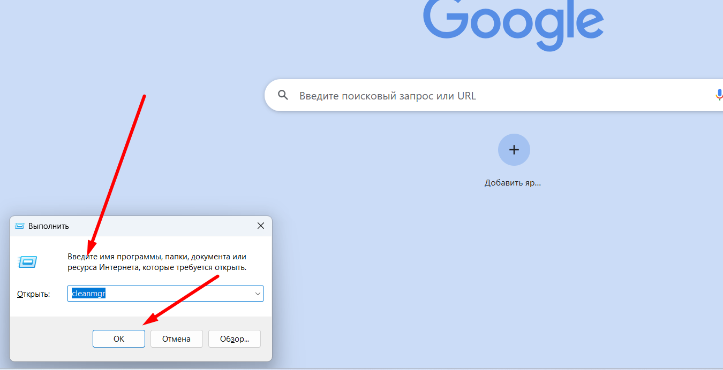The image size is (723, 370).
Task: Open the dropdown arrow of the Открыть field
Action: (258, 294)
